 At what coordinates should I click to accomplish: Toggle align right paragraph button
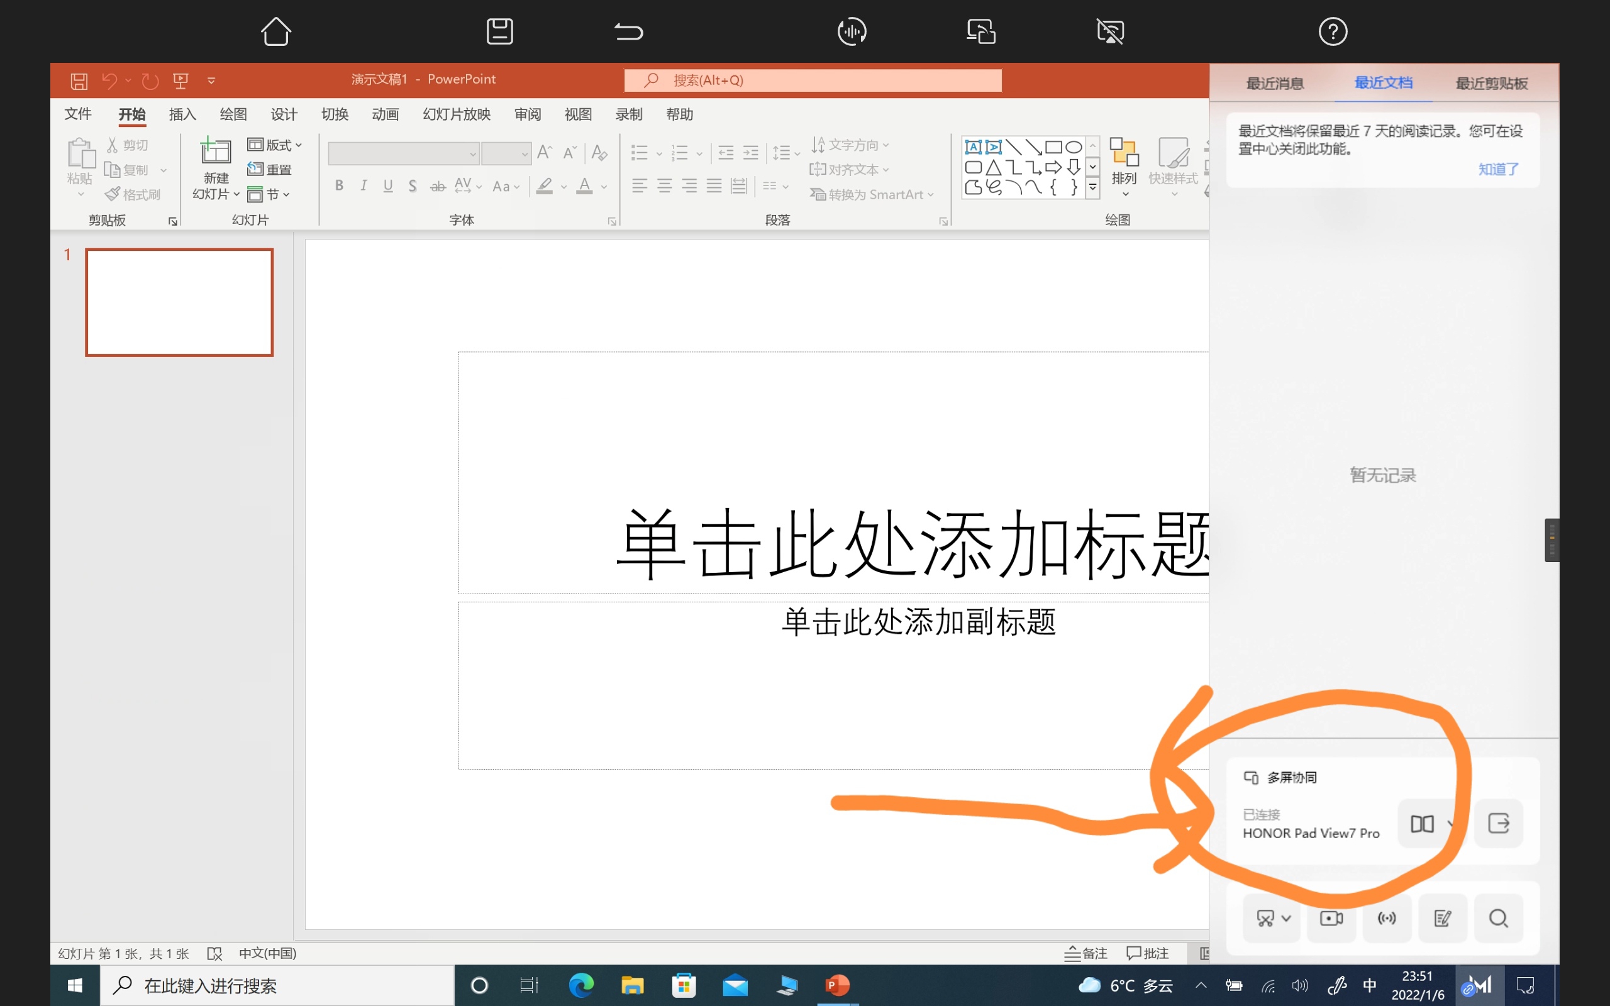pyautogui.click(x=689, y=185)
